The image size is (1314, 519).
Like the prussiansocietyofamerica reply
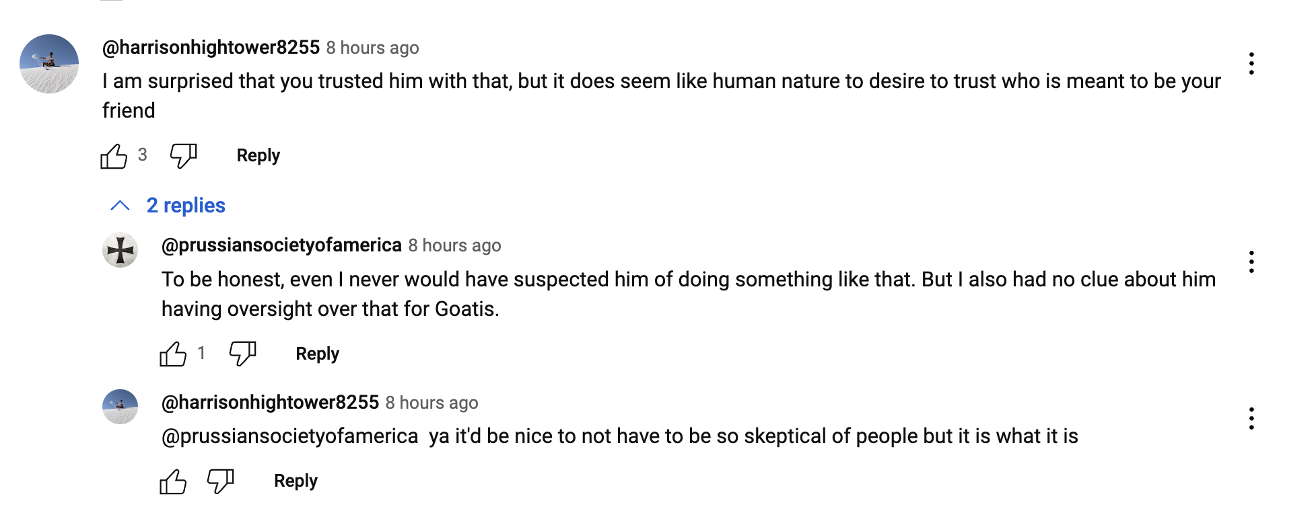[x=173, y=354]
